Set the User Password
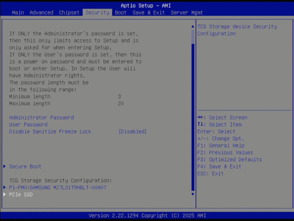 click(x=28, y=124)
